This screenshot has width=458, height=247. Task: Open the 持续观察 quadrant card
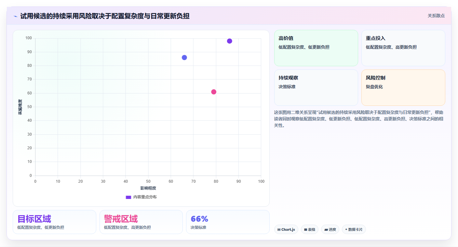point(316,88)
